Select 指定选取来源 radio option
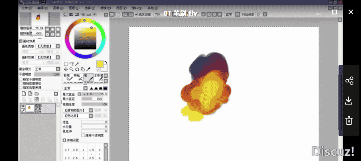 [x=21, y=87]
